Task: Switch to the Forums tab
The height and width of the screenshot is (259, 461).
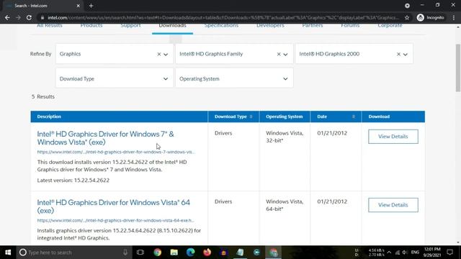Action: pos(350,26)
